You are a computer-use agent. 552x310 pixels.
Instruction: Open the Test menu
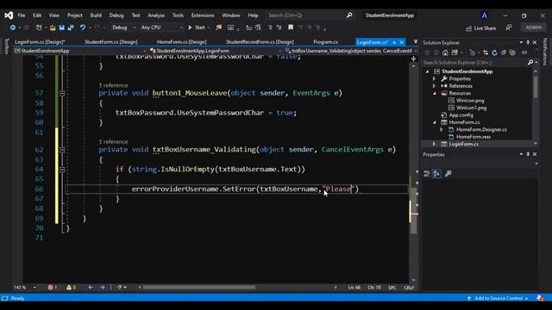[136, 15]
